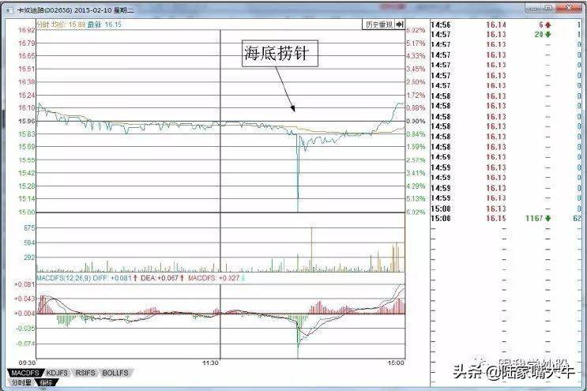Viewport: 587px width, 391px height.
Task: Close the stock chart window
Action: coord(569,8)
